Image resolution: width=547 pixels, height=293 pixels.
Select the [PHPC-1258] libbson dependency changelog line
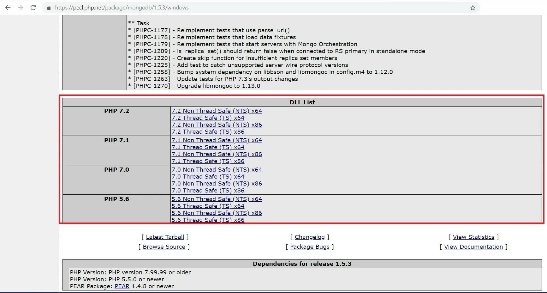[x=260, y=72]
